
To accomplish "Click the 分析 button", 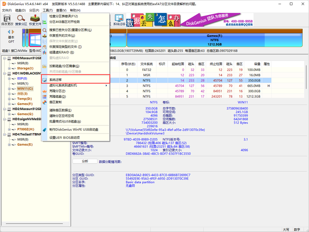I will [85, 161].
